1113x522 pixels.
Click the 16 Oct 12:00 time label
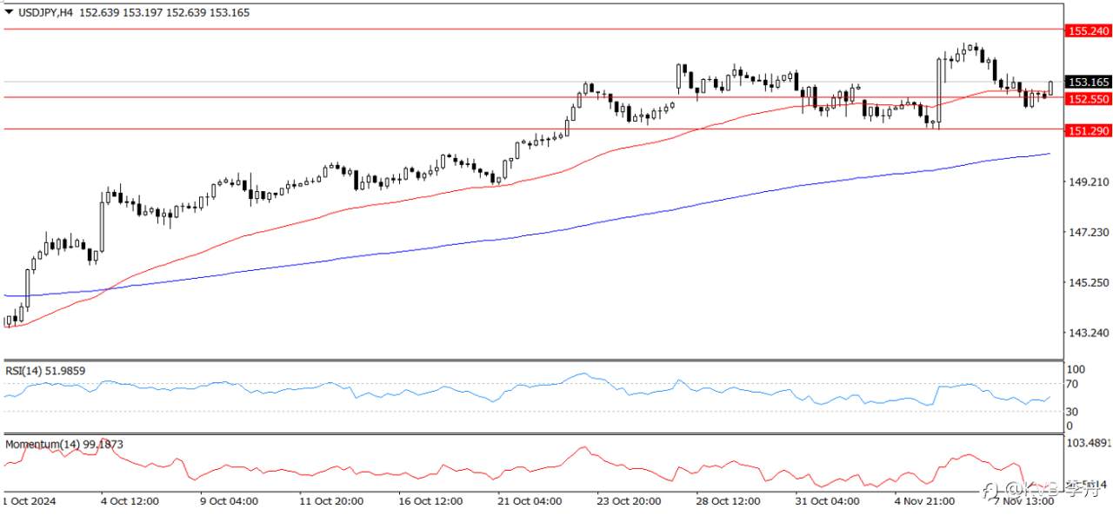coord(431,501)
